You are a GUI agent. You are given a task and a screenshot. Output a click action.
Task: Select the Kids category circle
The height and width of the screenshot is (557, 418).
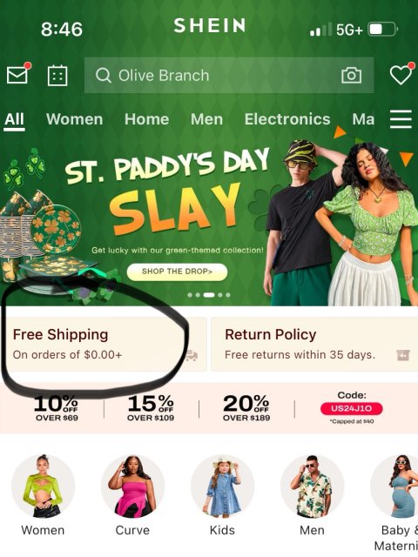click(x=223, y=486)
